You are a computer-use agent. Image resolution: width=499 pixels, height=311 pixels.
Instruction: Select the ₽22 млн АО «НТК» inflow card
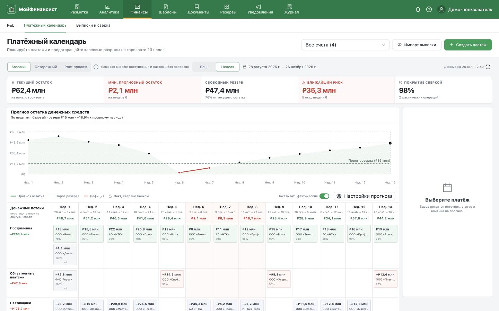click(x=119, y=234)
